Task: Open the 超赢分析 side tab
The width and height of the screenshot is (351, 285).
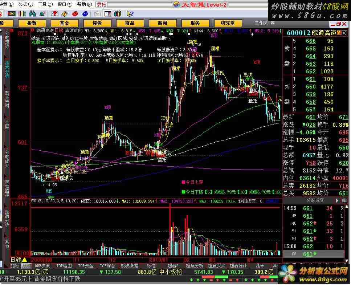Action: [x=7, y=219]
